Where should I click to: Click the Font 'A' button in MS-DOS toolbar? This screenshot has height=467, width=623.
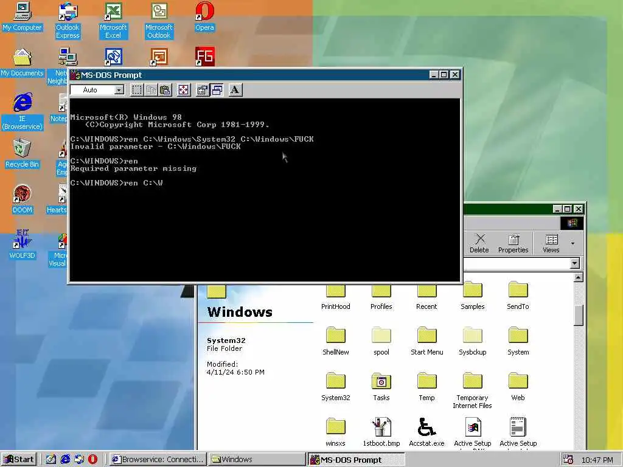(235, 90)
